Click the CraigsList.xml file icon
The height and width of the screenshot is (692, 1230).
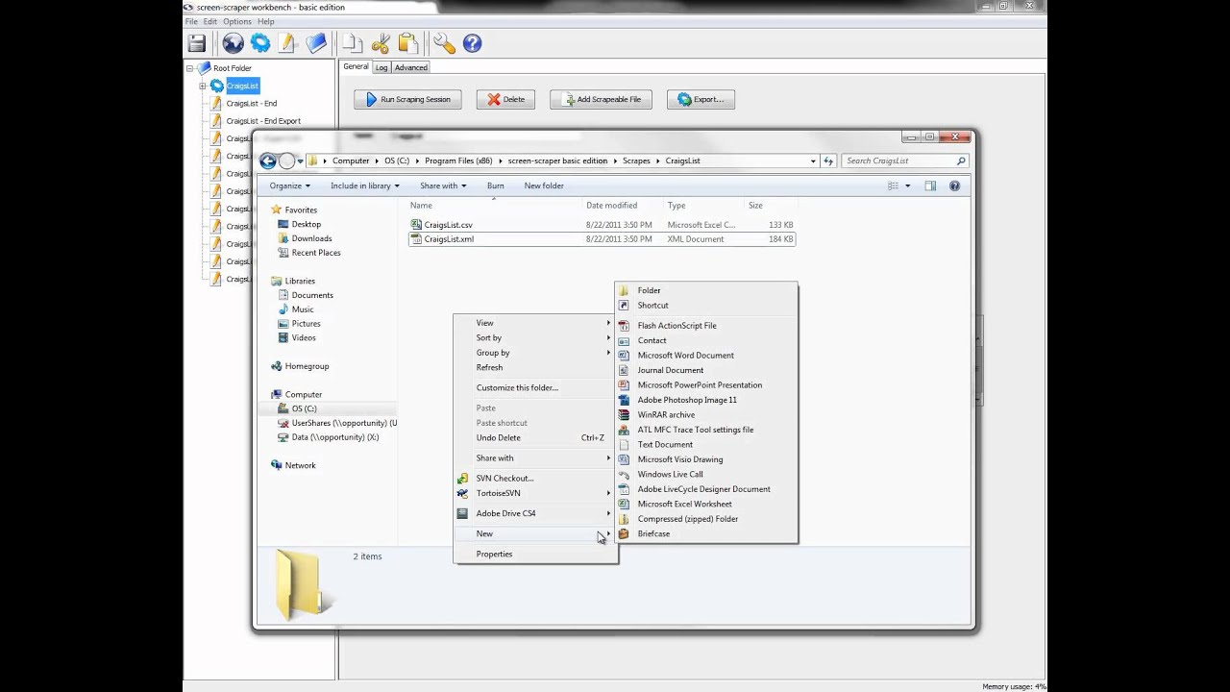point(416,239)
